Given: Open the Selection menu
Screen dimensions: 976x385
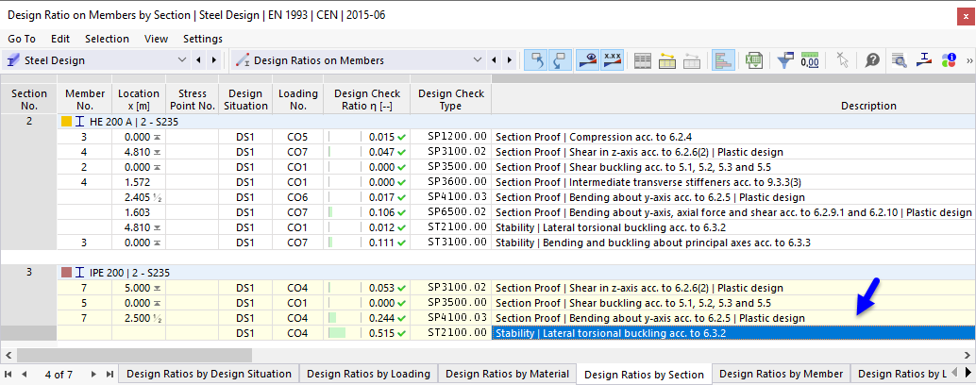Looking at the screenshot, I should click(x=107, y=39).
